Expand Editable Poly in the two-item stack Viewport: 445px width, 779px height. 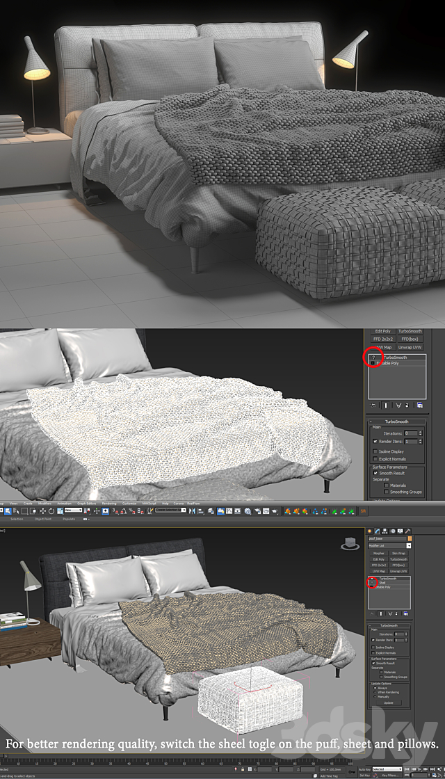373,363
